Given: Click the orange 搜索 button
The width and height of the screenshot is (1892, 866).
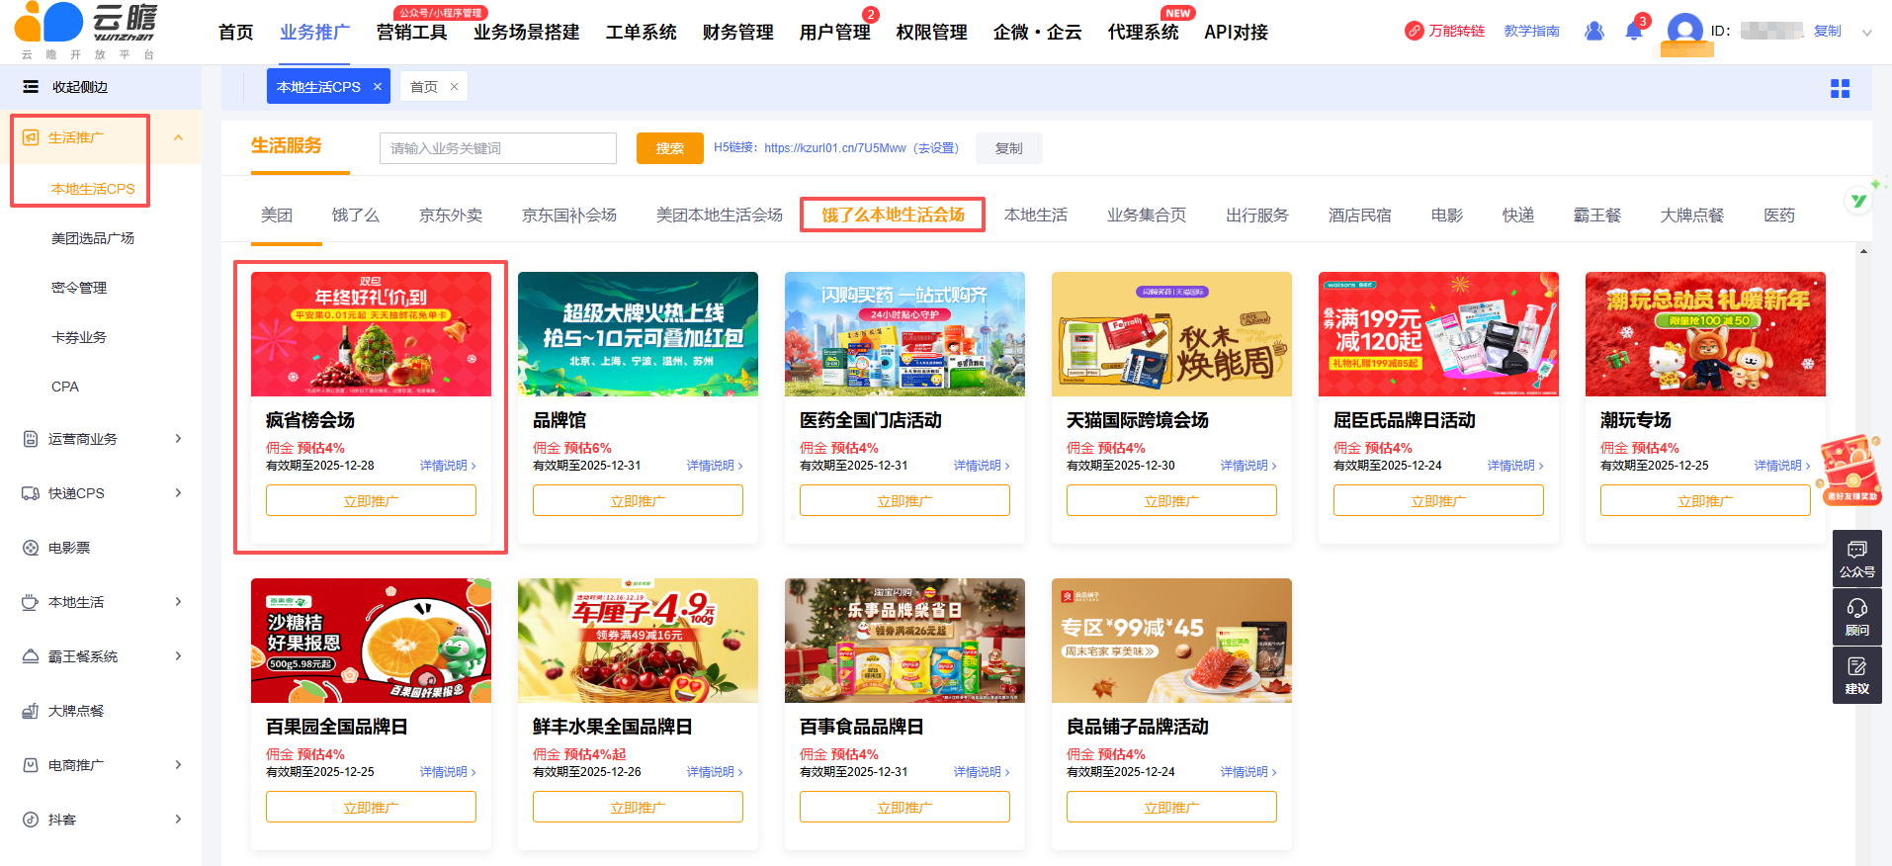Looking at the screenshot, I should click(669, 148).
